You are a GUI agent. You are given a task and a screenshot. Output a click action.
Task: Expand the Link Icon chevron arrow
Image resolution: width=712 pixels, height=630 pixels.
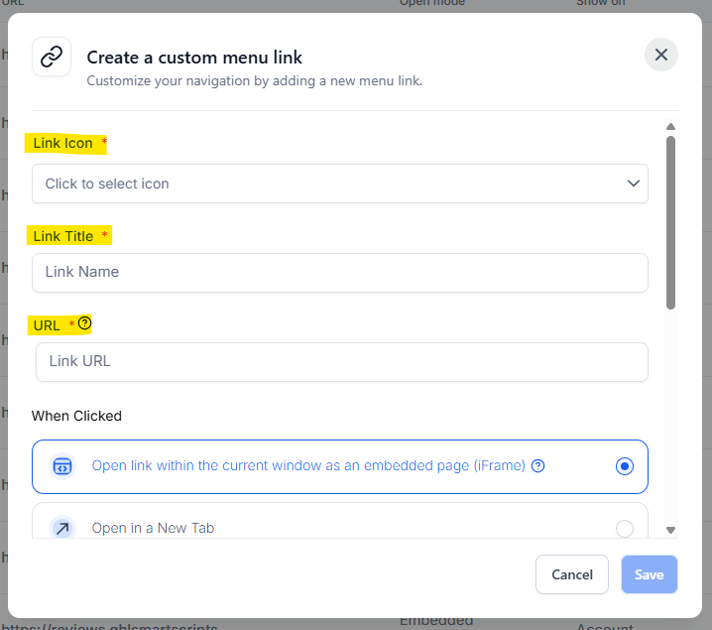pos(634,184)
